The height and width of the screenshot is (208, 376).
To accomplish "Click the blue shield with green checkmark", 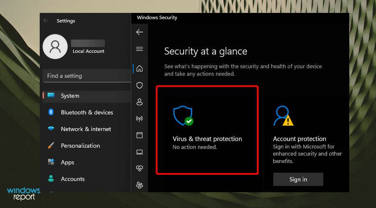I will [183, 116].
